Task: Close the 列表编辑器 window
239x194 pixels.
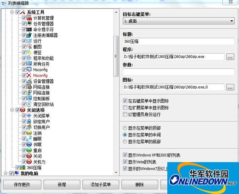Action: [x=231, y=2]
